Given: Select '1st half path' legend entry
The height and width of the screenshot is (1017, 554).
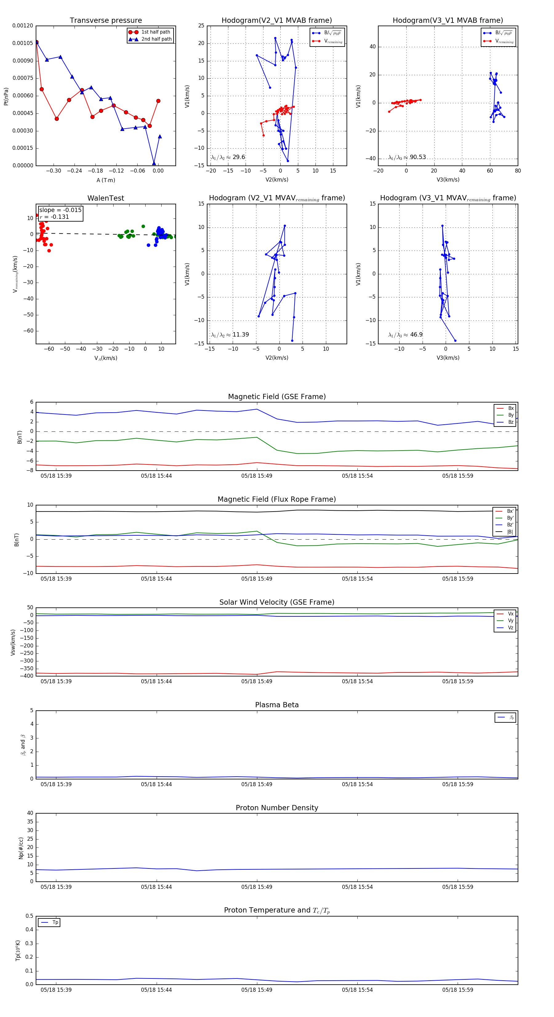Looking at the screenshot, I should coord(150,32).
